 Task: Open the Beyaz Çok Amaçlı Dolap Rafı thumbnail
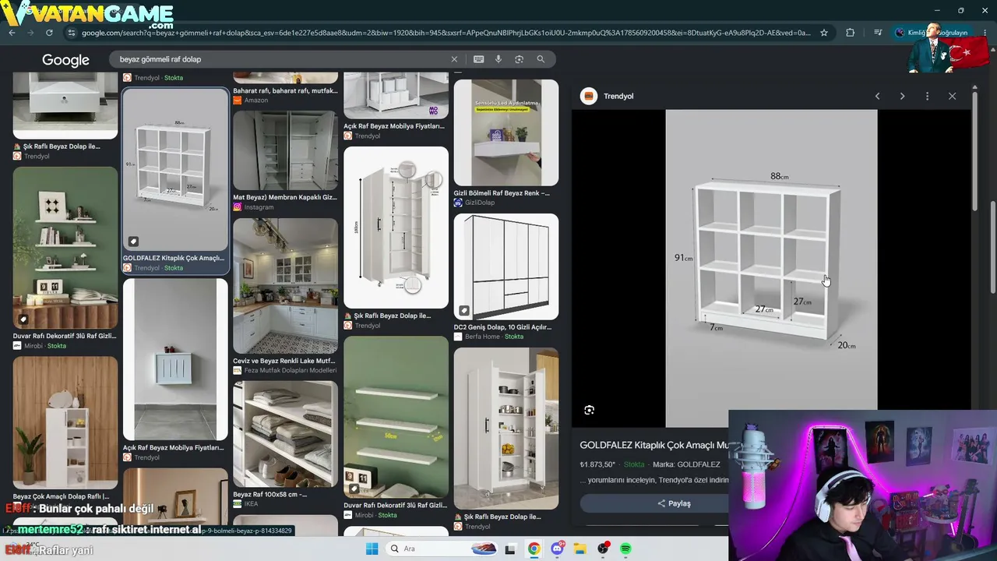tap(65, 423)
